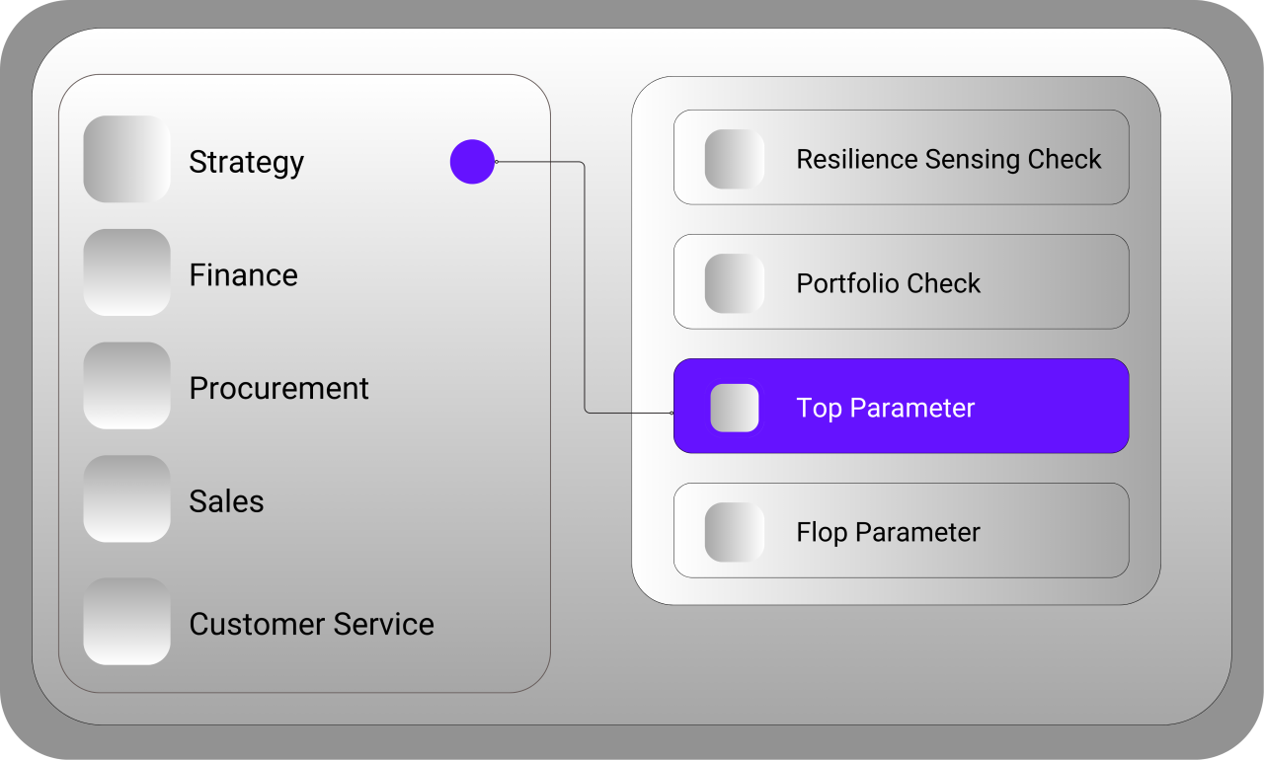Click the Top Parameter icon
The width and height of the screenshot is (1264, 760).
click(x=735, y=408)
